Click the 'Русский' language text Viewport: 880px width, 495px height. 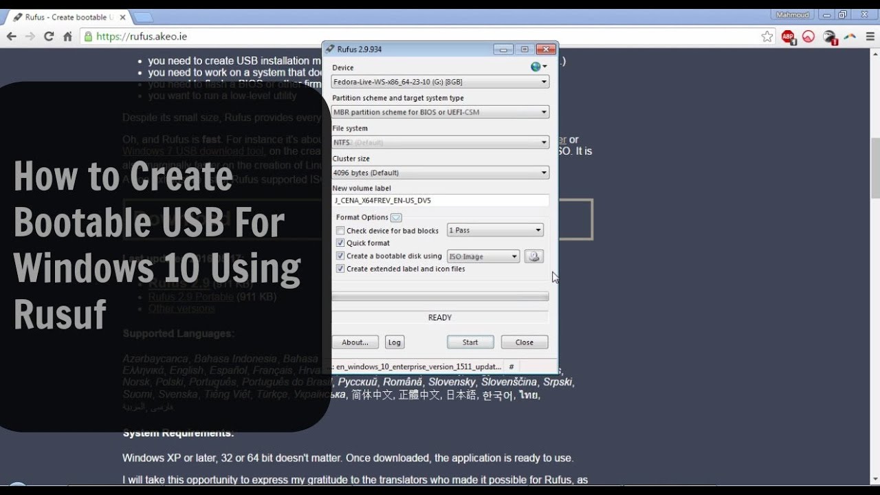[357, 382]
